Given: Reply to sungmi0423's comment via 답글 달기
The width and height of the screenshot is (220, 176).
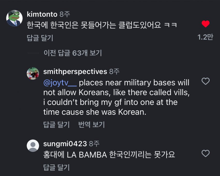Looking at the screenshot, I should coord(56,167).
